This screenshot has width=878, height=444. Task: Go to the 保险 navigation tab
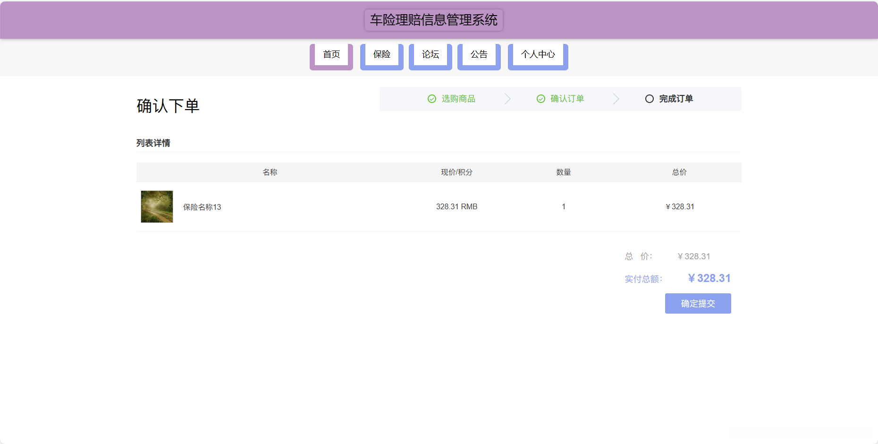click(382, 56)
